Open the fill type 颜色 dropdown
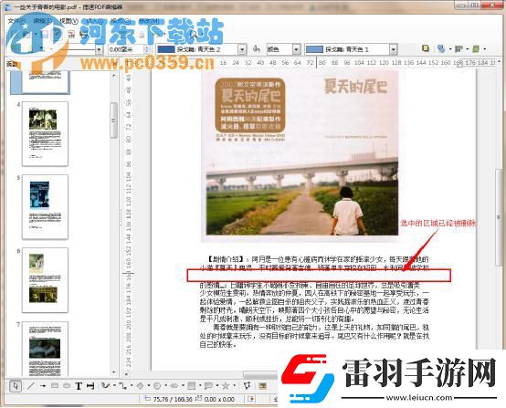 [296, 49]
